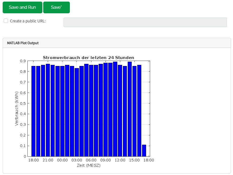Click the blue bar above the 12:00 tick
The width and height of the screenshot is (233, 175).
(x=120, y=112)
